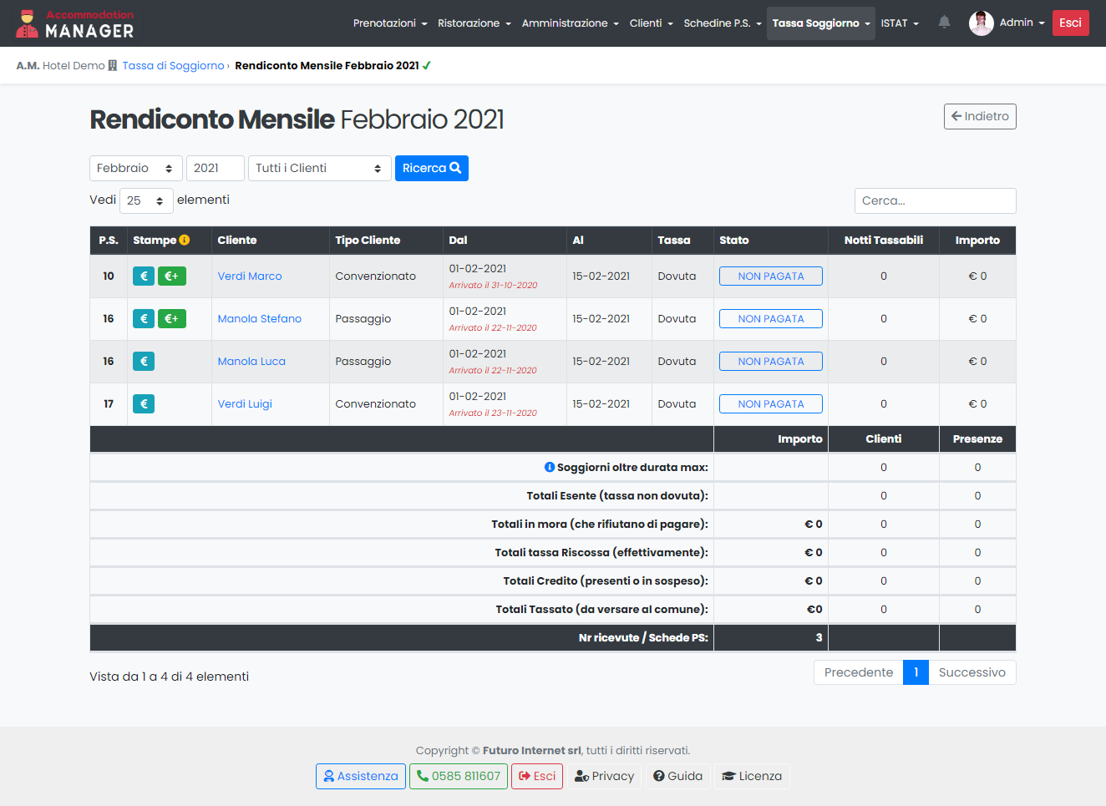Open the Verdi Marco client link
The image size is (1106, 806).
(250, 276)
